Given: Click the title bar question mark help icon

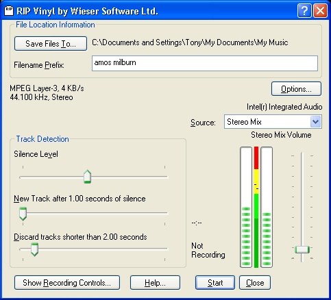Looking at the screenshot, I should (x=304, y=10).
